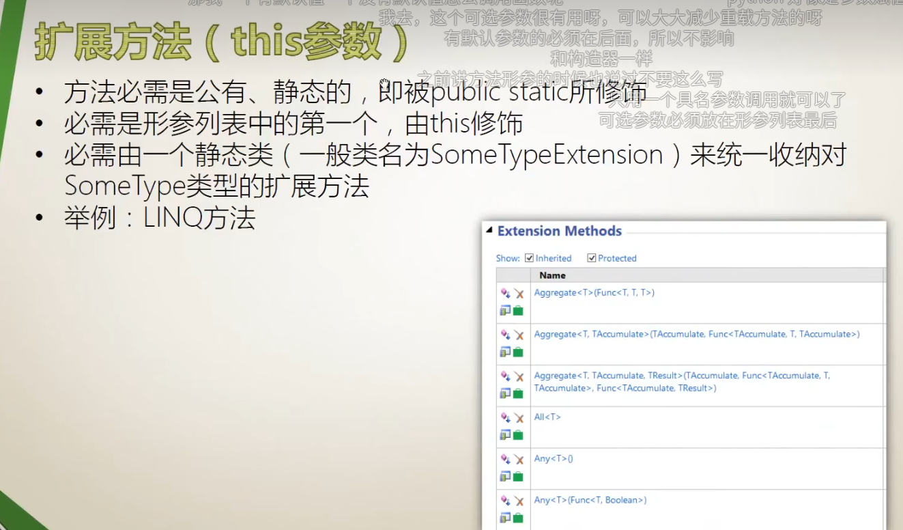Click bullet text "必需是形参列表中的第一个，由this修饰"

coord(293,124)
